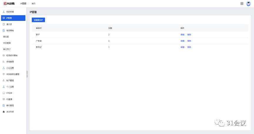Click the 31大会易 logo
Screen dimensions: 254x134
click(x=10, y=4)
